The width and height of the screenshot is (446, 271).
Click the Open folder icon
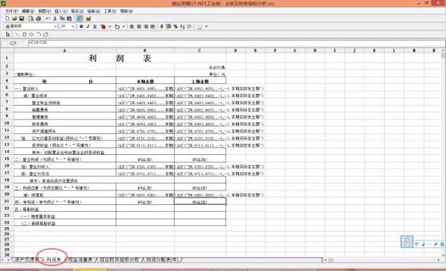tap(15, 19)
